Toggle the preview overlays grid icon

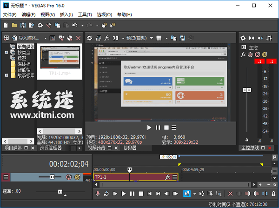(159, 38)
